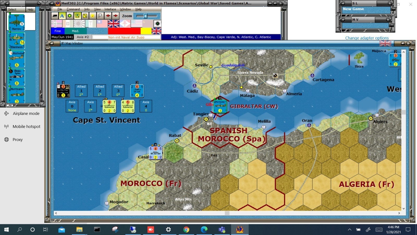Viewport: 417px width, 235px height.
Task: Open Google Chrome from the taskbar
Action: [x=186, y=230]
